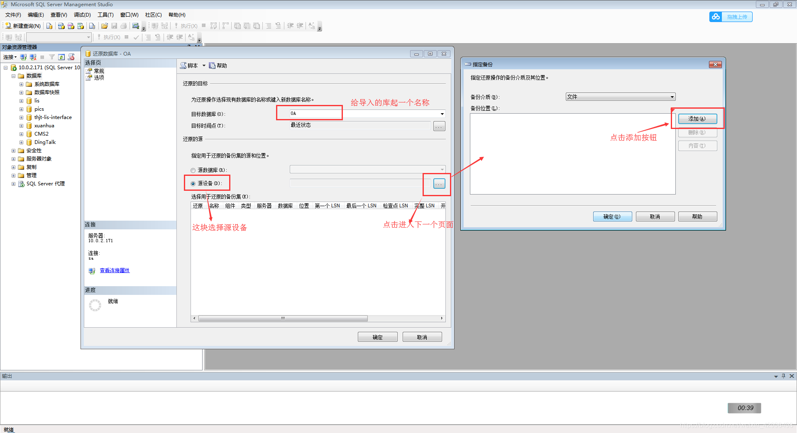This screenshot has width=797, height=433.
Task: Pin the Output panel with pushpin icon
Action: 784,376
